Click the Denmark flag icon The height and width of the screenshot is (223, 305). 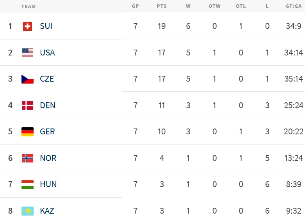pos(27,105)
